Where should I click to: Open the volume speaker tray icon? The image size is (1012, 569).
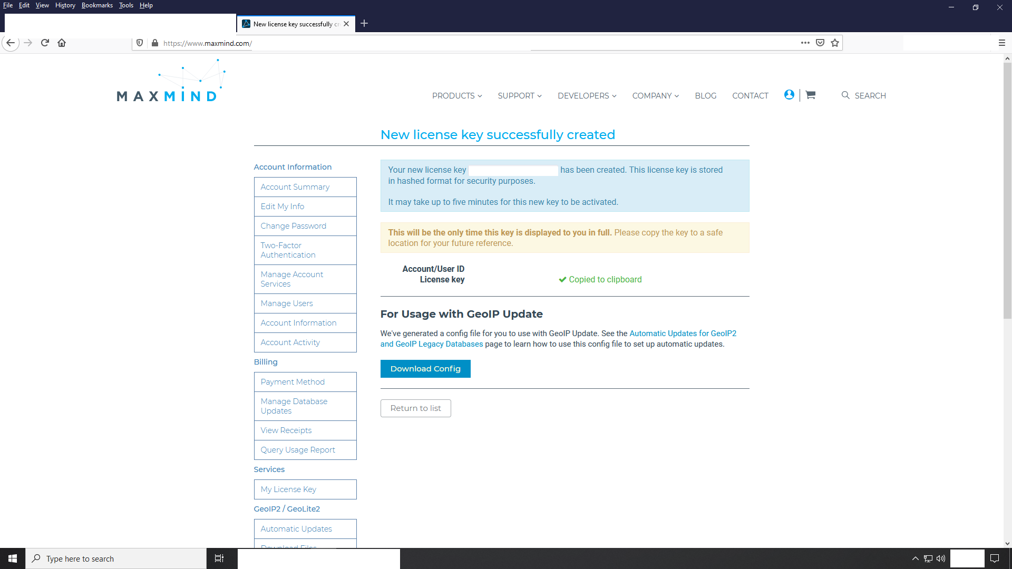[941, 558]
